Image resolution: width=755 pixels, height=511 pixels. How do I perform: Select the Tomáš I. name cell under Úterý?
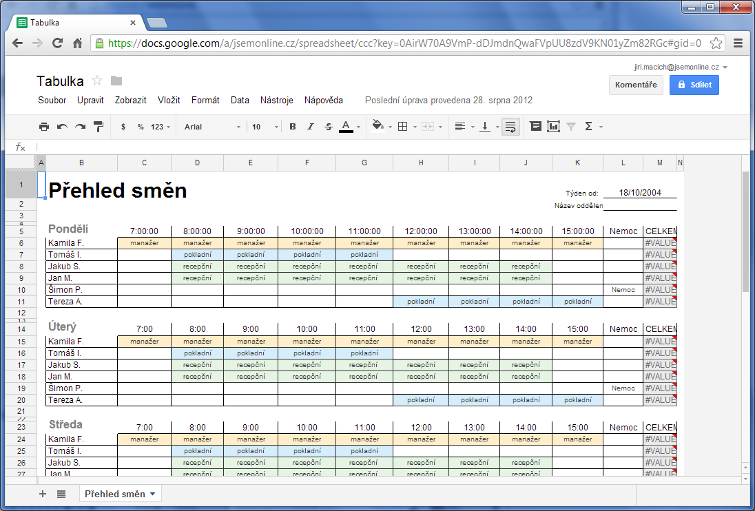[x=82, y=353]
